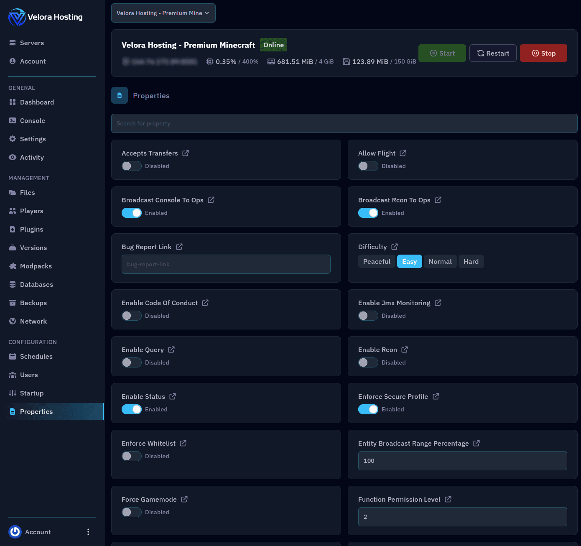Set difficulty to Peaceful
Image resolution: width=581 pixels, height=546 pixels.
tap(376, 261)
